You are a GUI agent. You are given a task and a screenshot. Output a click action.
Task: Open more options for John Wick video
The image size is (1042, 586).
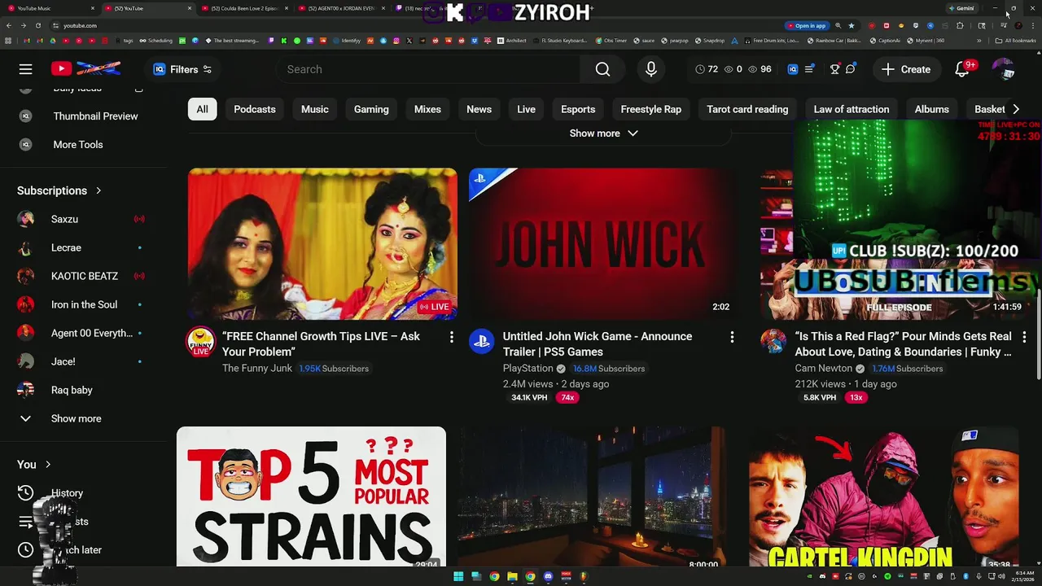tap(732, 337)
